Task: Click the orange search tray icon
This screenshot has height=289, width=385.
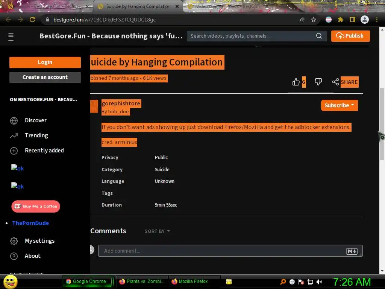Action: click(283, 282)
